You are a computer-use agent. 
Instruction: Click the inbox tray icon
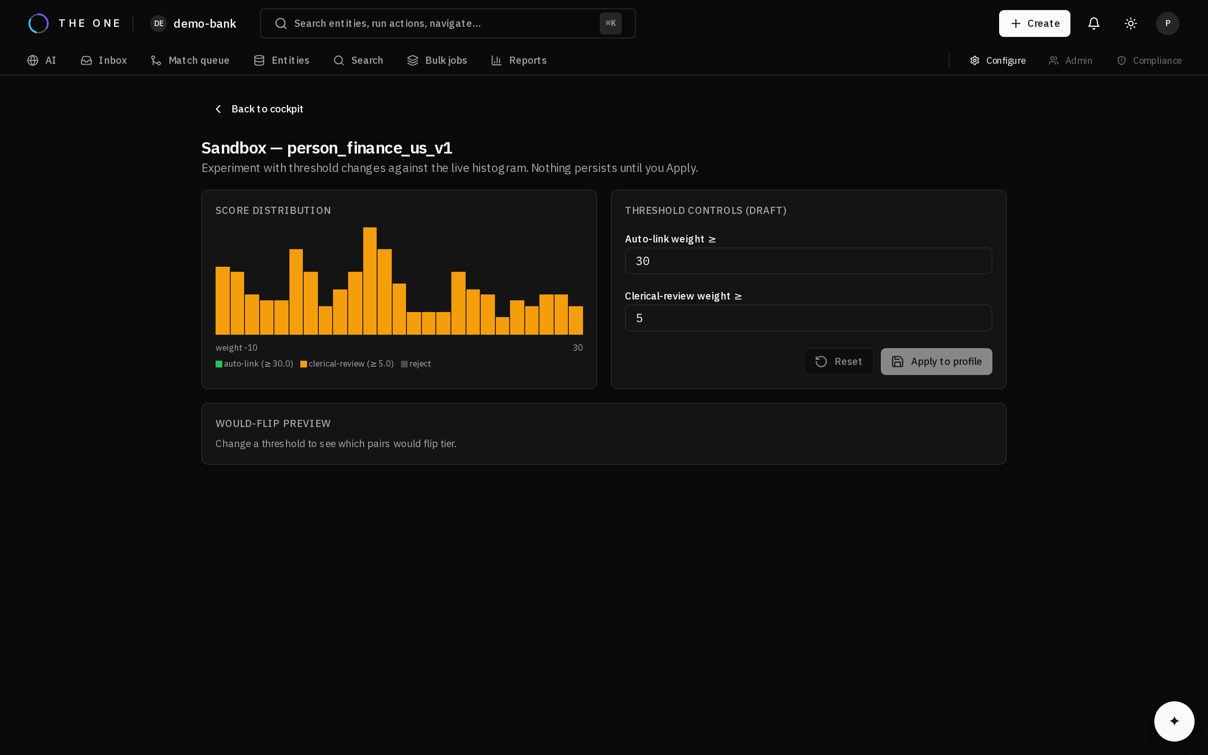click(x=86, y=60)
